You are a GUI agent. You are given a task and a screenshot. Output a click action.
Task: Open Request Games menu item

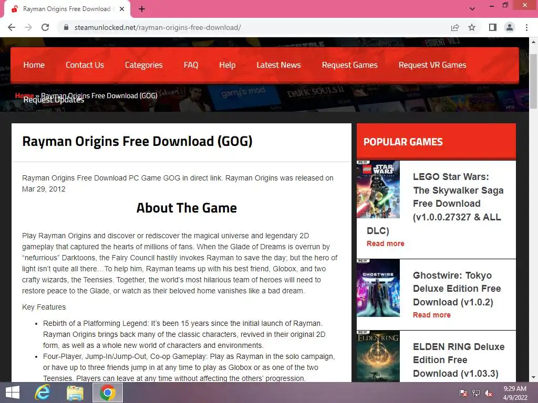tap(349, 65)
